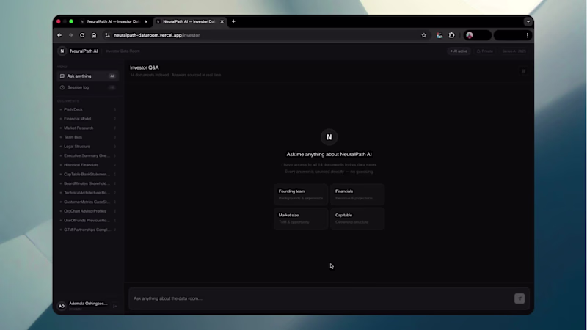Switch to the first NeuralPath AI browser tab
This screenshot has height=330, width=587.
(x=114, y=22)
